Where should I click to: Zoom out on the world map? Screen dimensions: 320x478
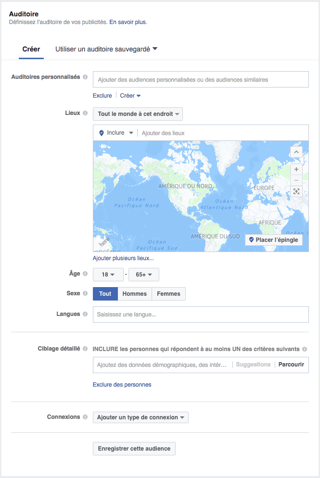click(x=296, y=181)
